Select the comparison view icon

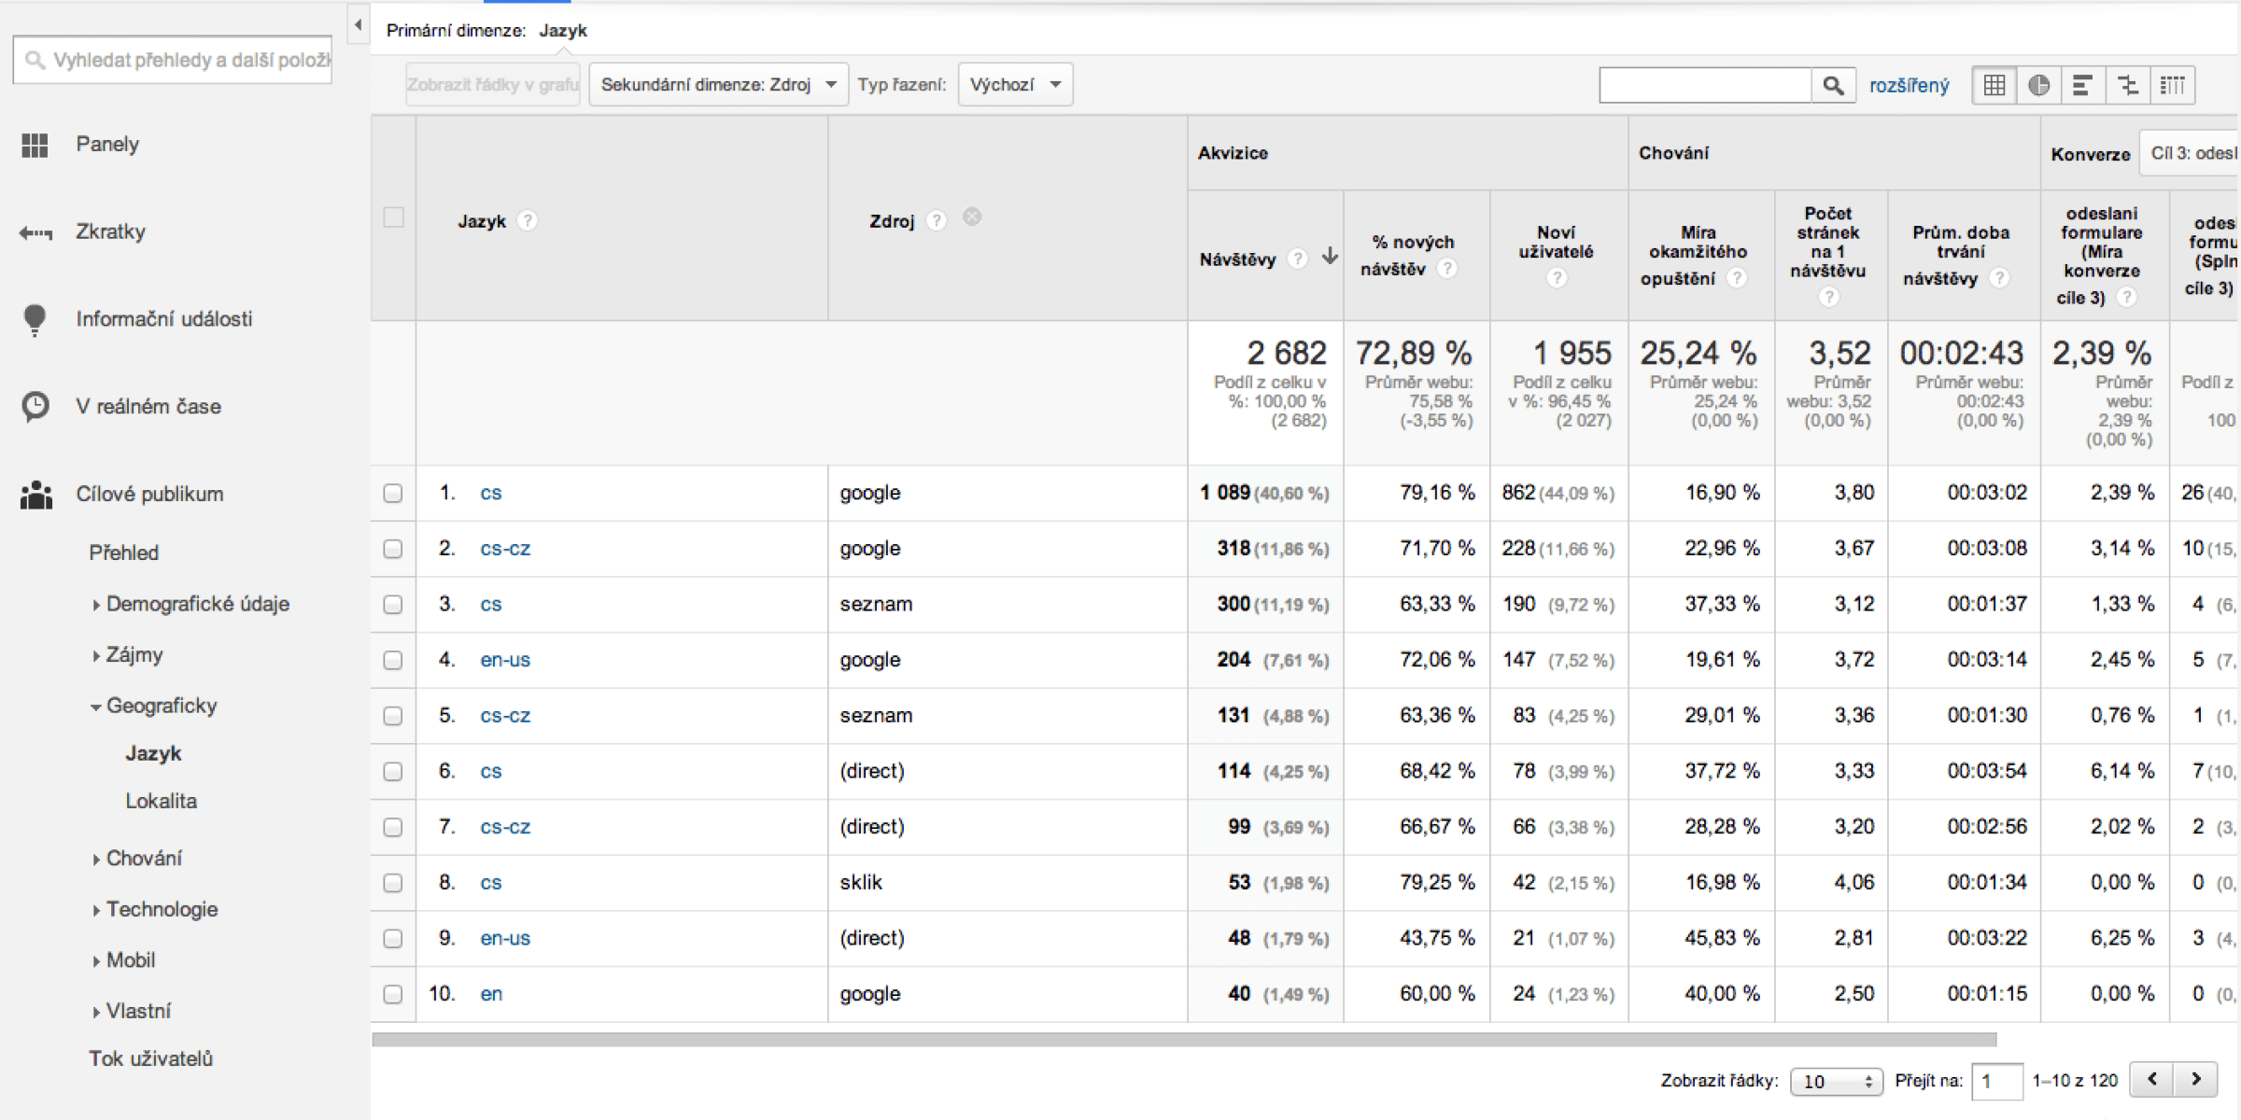pyautogui.click(x=2128, y=85)
